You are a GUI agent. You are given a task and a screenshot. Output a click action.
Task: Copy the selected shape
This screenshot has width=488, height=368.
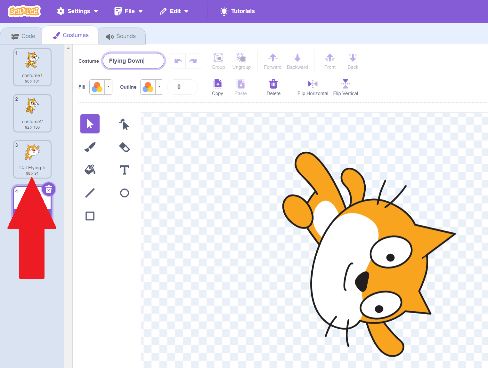tap(217, 87)
